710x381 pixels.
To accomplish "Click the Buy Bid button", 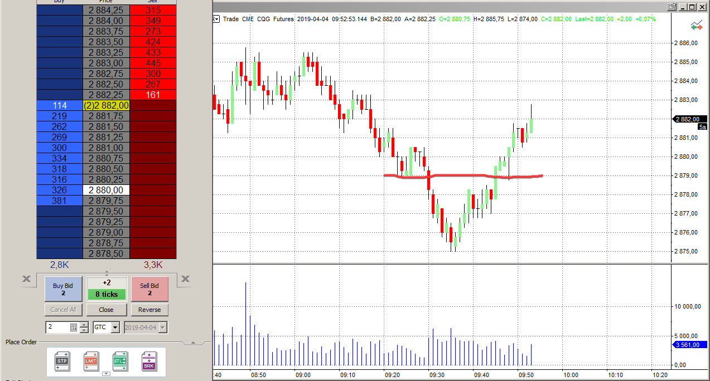I will 63,289.
